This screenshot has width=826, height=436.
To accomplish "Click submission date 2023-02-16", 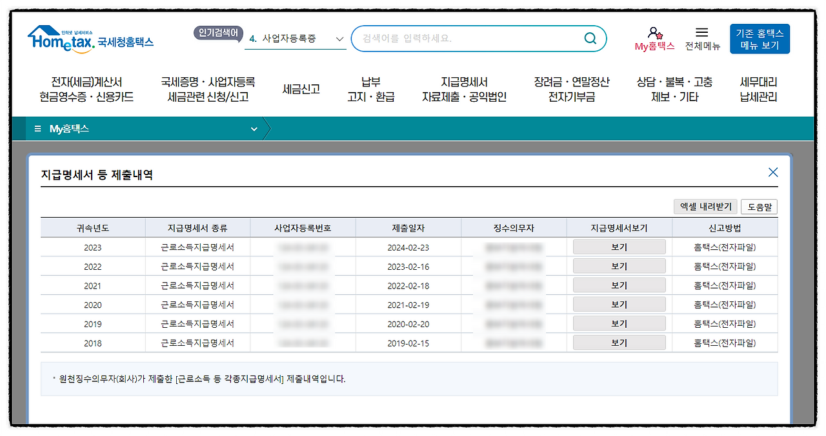I will click(408, 267).
